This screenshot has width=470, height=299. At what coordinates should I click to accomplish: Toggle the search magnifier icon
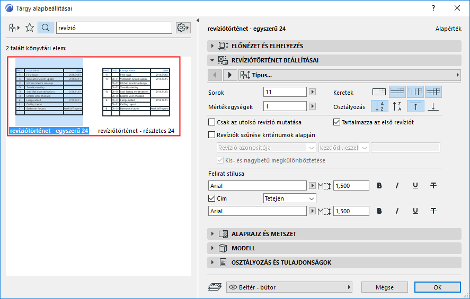pos(46,28)
